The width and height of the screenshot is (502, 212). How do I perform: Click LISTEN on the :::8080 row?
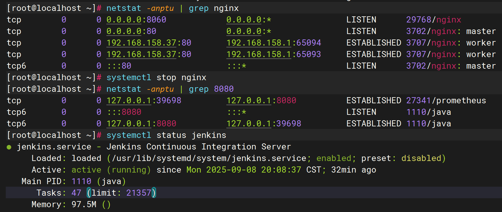361,112
